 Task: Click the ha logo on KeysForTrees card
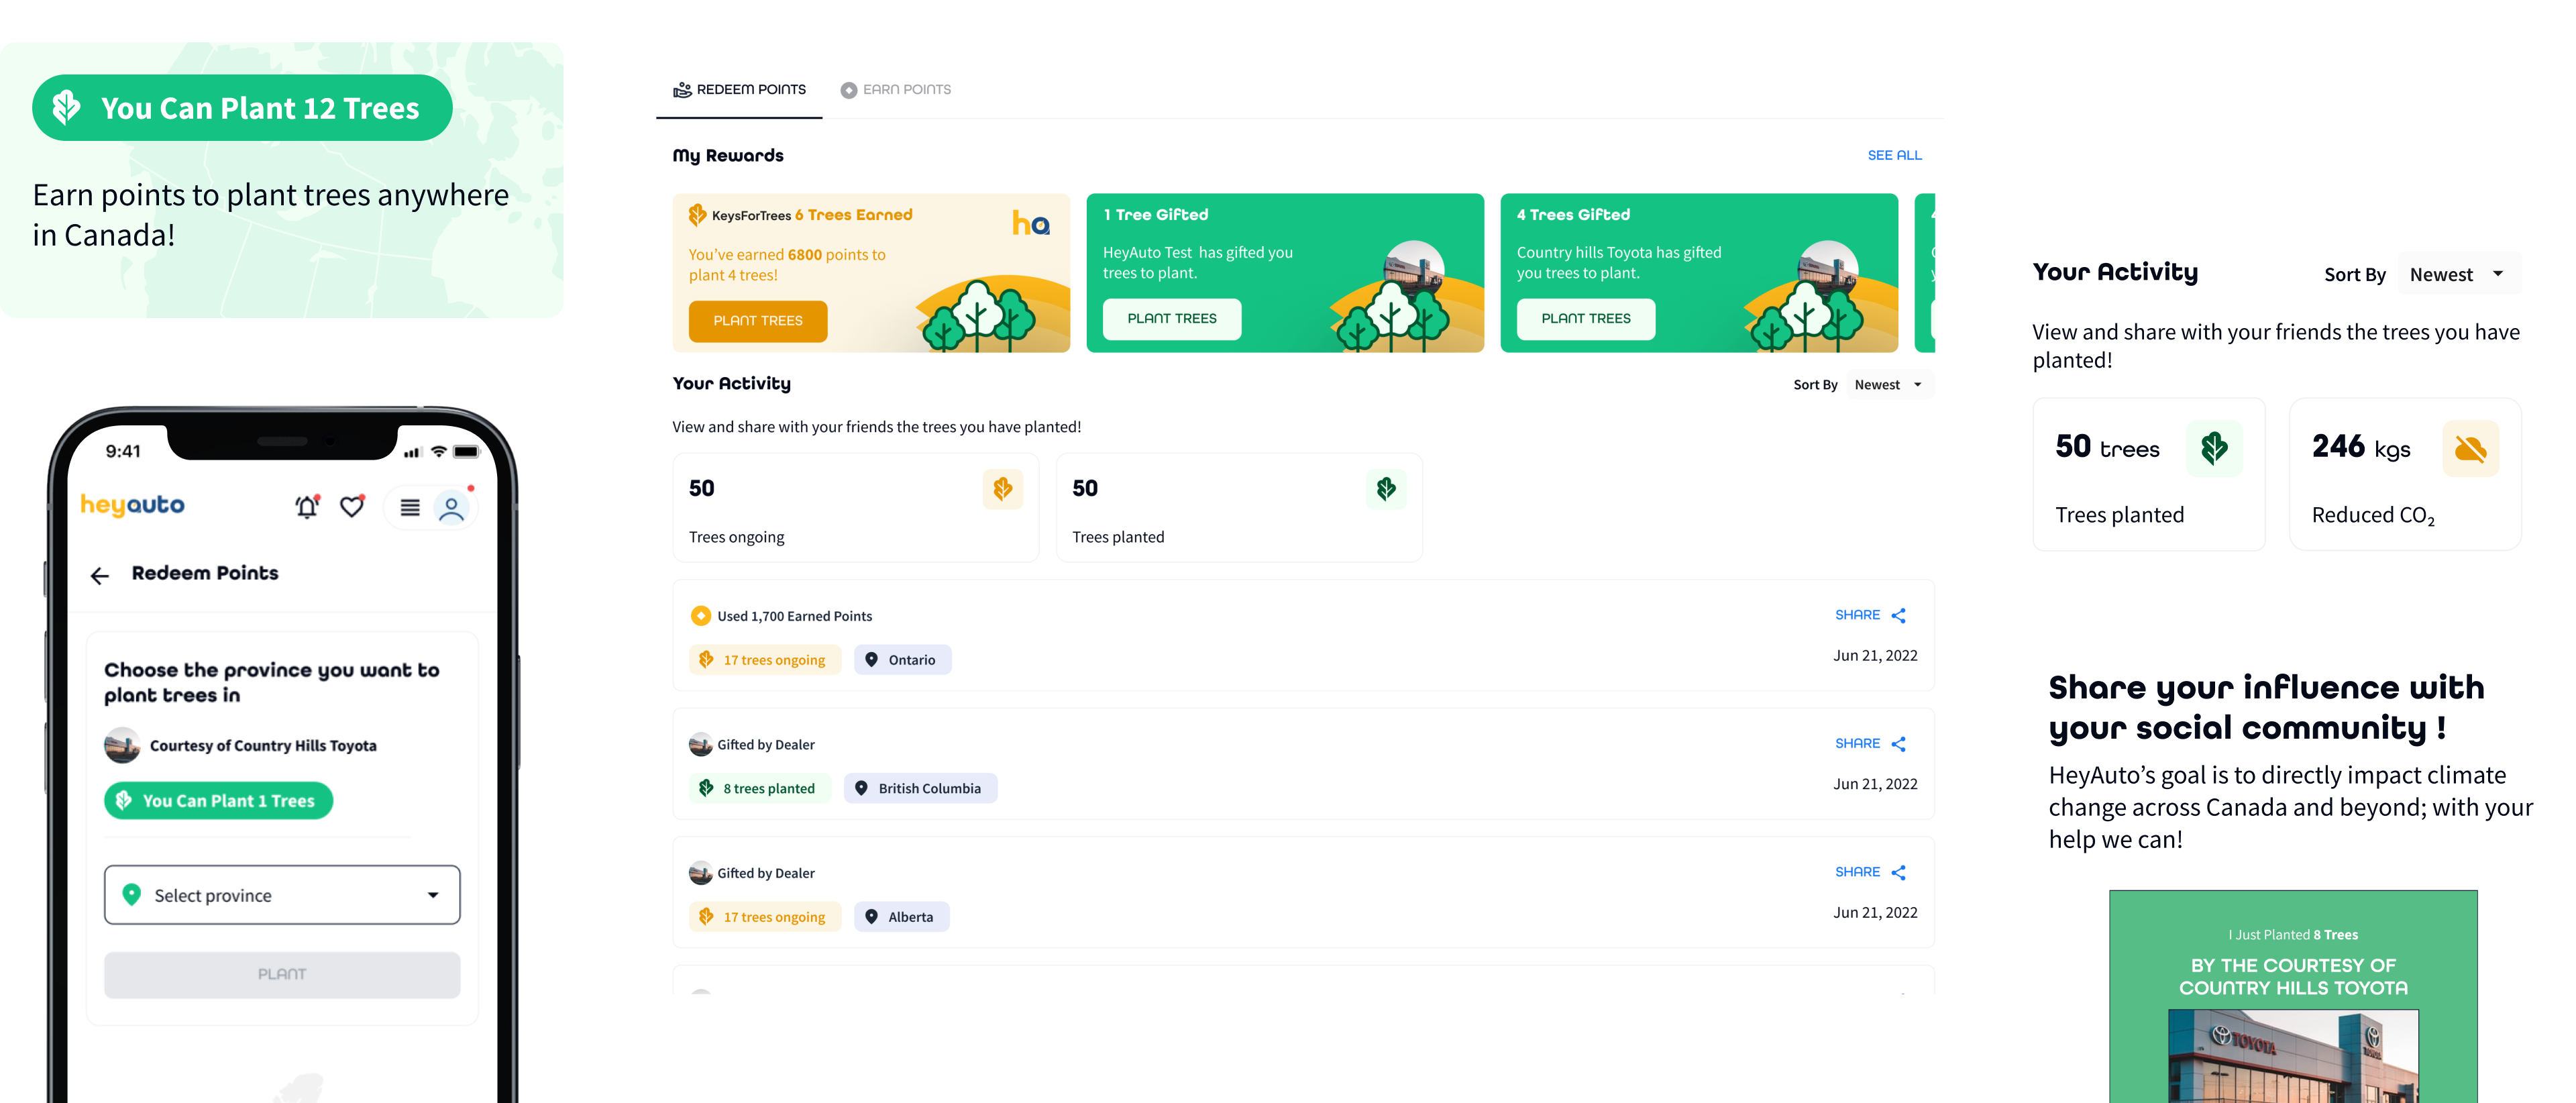click(x=1031, y=222)
